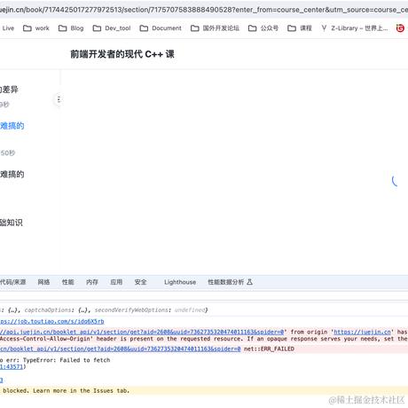The image size is (408, 408).
Task: Select the black 难搞的 section in sidebar
Action: [x=12, y=175]
